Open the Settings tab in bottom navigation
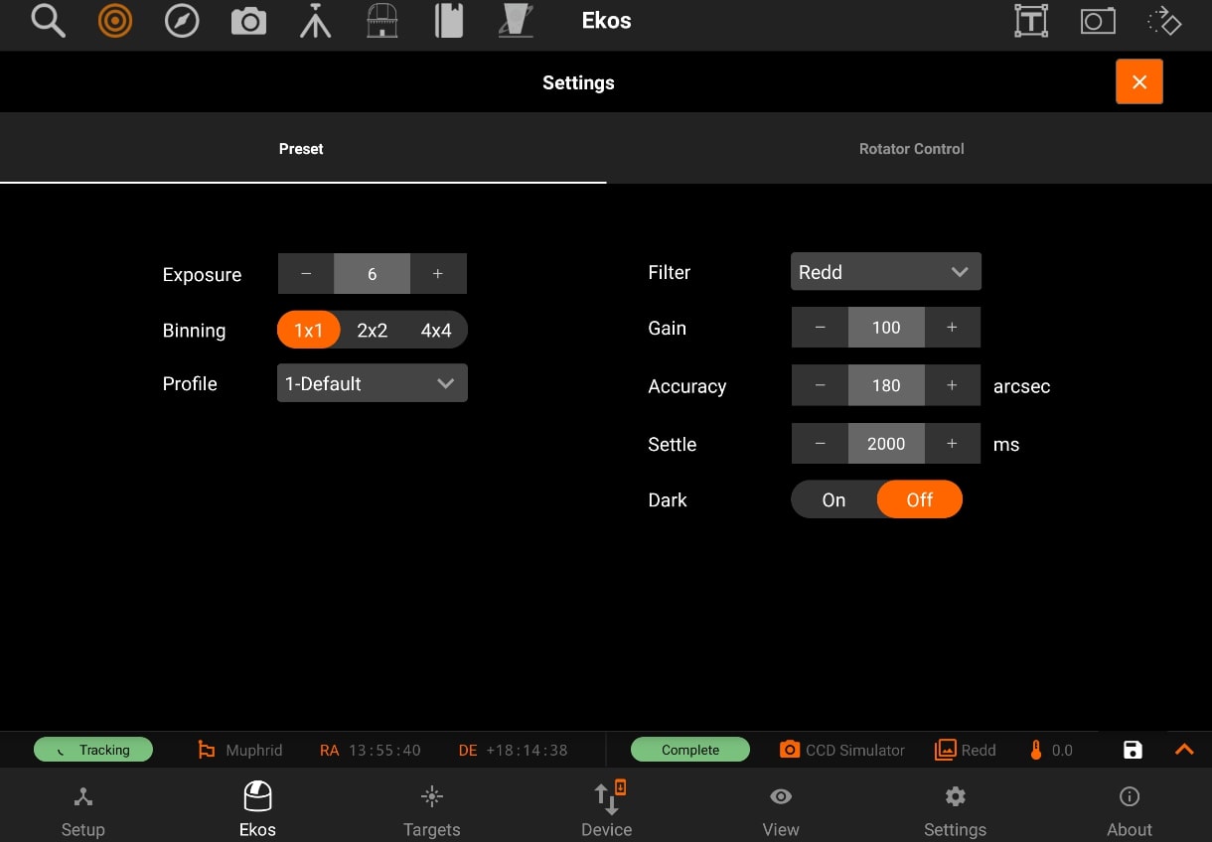Viewport: 1212px width, 842px height. tap(955, 811)
